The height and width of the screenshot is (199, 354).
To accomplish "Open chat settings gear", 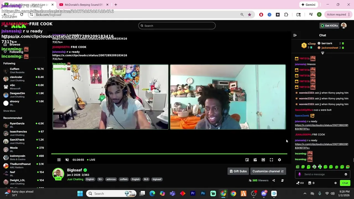I will [335, 183].
